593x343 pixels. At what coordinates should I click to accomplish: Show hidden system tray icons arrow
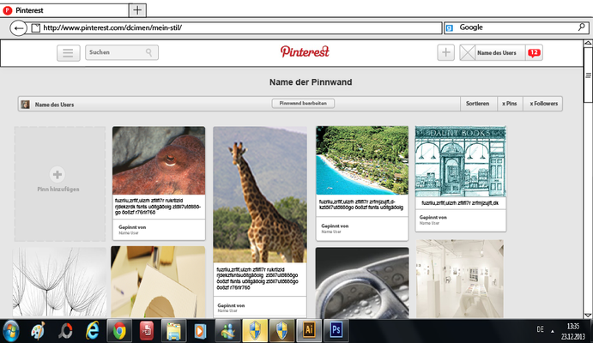click(553, 331)
